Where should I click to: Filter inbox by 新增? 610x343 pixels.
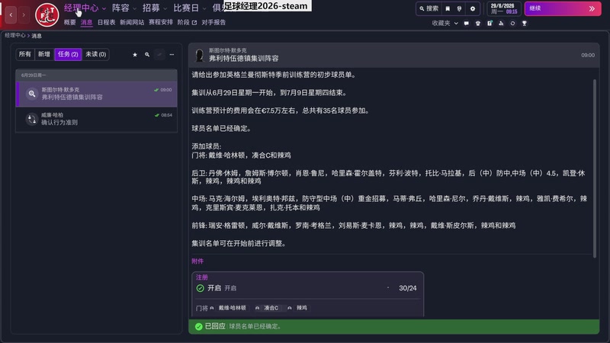44,54
